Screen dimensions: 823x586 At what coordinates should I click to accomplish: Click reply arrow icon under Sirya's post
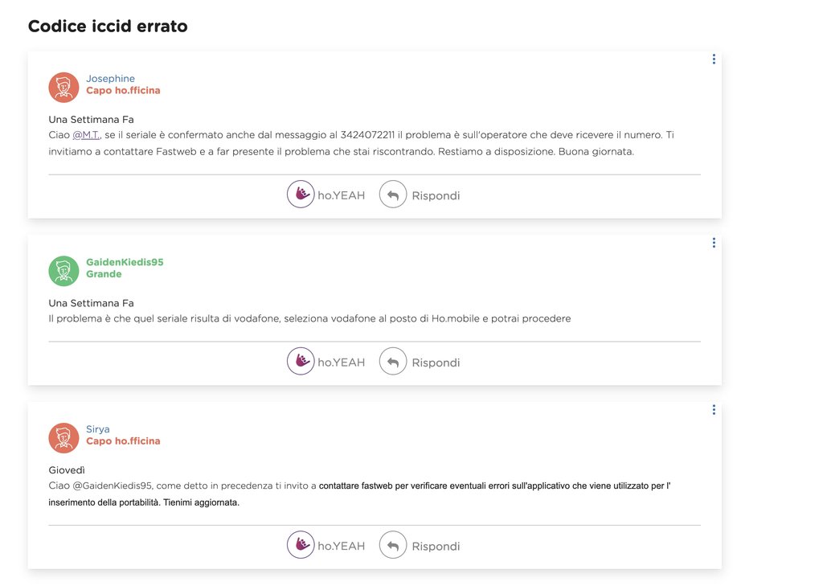coord(393,545)
